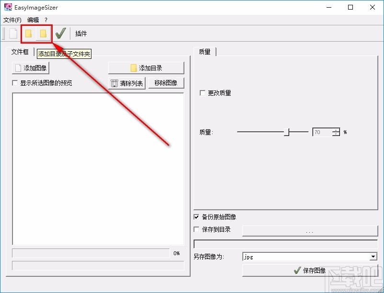The image size is (384, 293).
Task: Enable 保存到目录 and its dropdown option
Action: pyautogui.click(x=196, y=229)
